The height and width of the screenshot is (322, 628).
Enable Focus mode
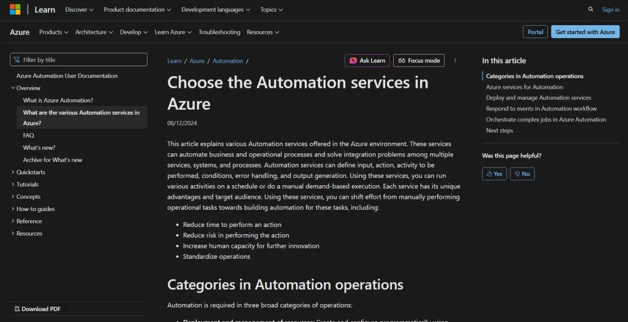pyautogui.click(x=419, y=61)
